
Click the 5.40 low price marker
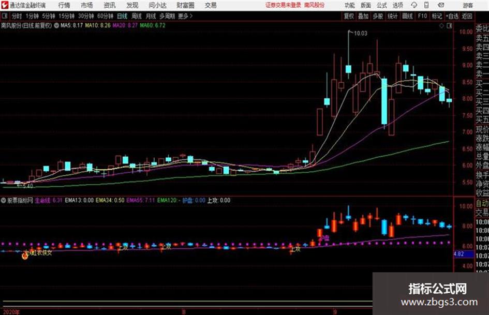(27, 186)
